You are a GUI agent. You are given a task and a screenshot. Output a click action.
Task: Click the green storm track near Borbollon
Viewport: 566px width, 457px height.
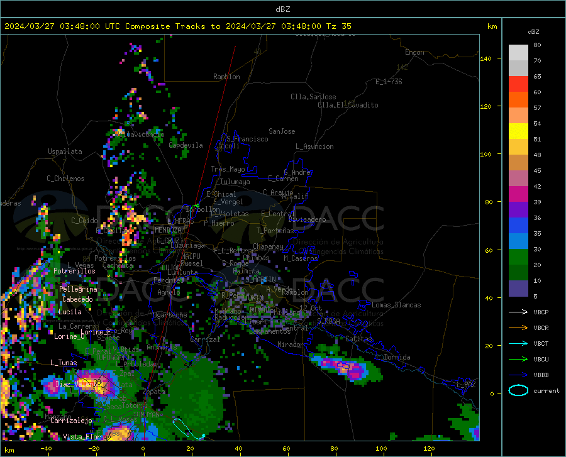coord(194,211)
